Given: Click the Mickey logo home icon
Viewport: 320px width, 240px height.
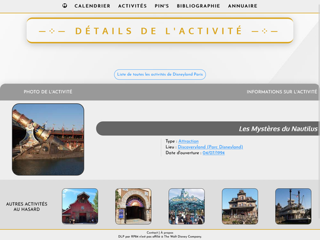Looking at the screenshot, I should [x=64, y=6].
